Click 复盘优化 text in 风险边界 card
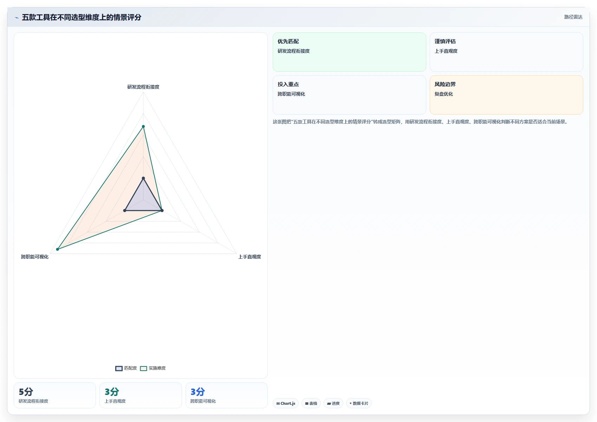 coord(444,94)
